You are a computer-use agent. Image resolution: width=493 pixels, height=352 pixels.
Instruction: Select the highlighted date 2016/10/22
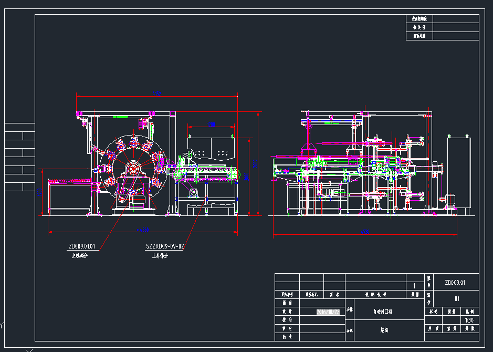328,312
